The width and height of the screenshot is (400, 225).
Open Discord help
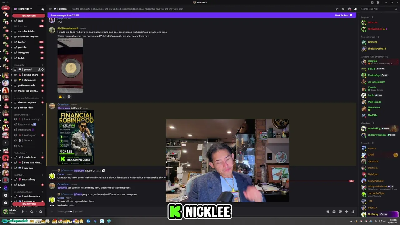(x=378, y=2)
